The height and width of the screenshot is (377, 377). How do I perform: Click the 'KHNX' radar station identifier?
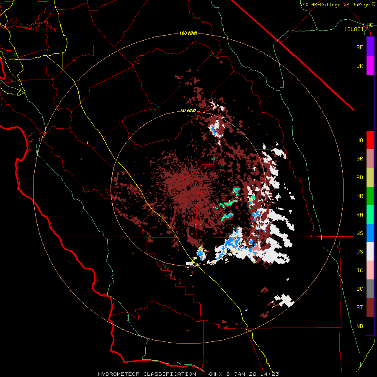(x=215, y=374)
